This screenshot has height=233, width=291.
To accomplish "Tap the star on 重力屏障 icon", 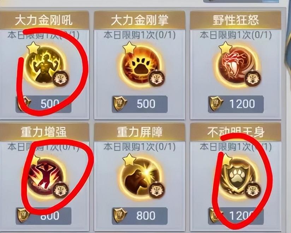I will [x=129, y=160].
